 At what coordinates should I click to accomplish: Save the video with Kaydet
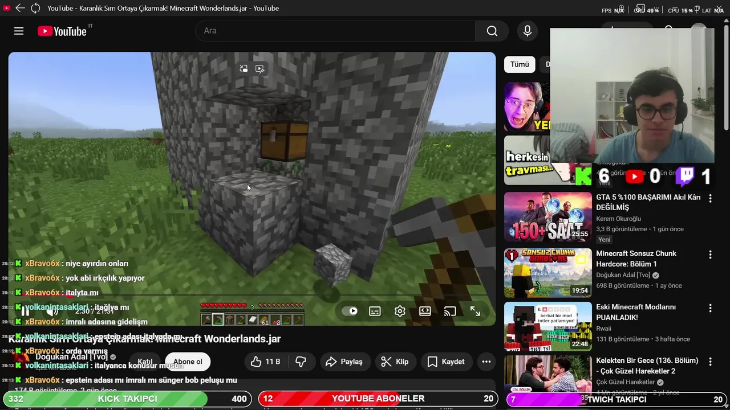pyautogui.click(x=446, y=362)
